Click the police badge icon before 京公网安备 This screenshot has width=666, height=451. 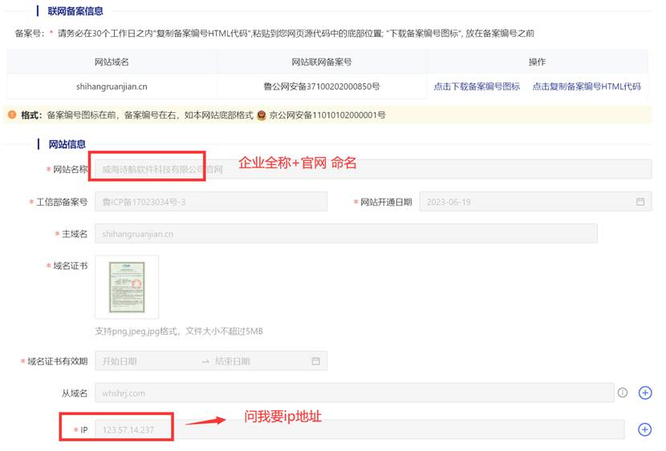[x=262, y=115]
